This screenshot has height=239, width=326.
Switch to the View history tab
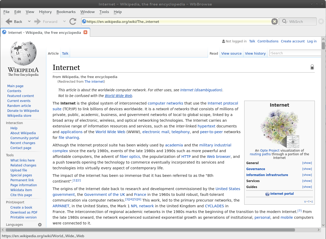coord(255,53)
